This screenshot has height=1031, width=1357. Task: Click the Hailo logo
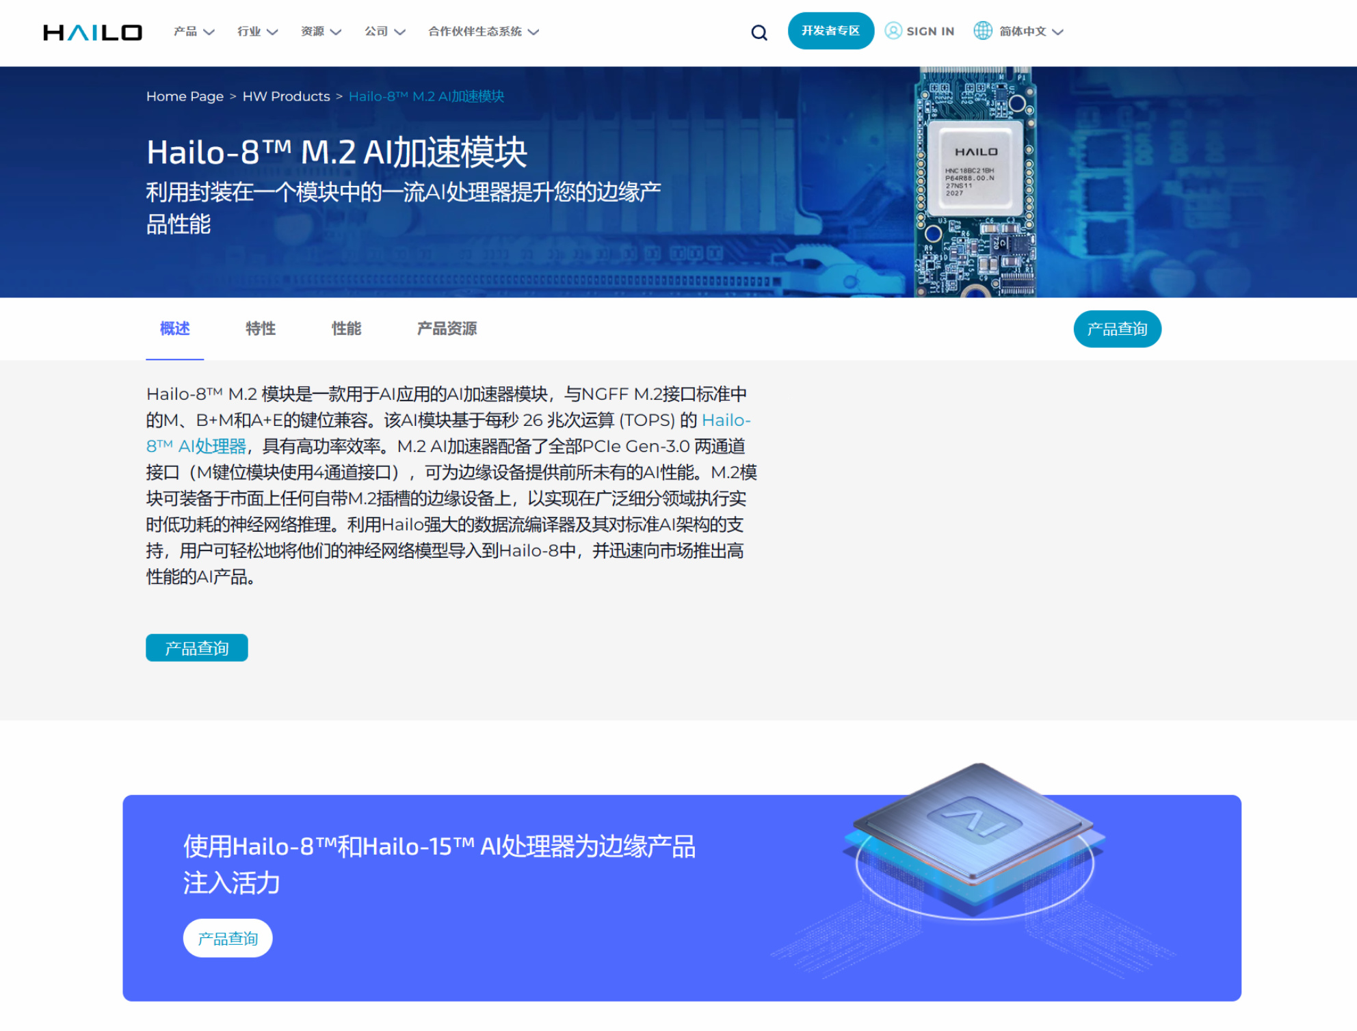point(92,32)
